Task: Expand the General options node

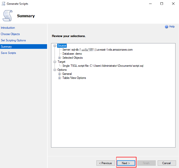Action: coord(59,74)
